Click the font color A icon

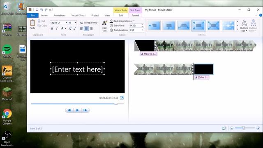click(x=62, y=28)
